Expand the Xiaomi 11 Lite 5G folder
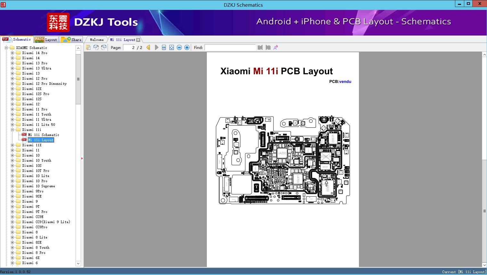This screenshot has width=487, height=275. tap(12, 125)
